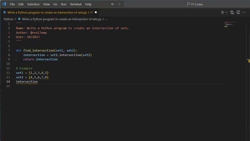Click the 'def' keyword on line 7
This screenshot has width=250, height=141.
pyautogui.click(x=18, y=51)
